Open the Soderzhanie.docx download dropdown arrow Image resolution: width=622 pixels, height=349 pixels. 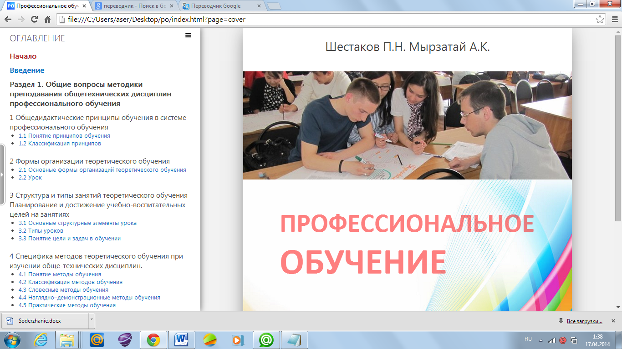92,321
